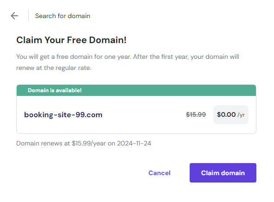
Task: Click the Domain is available! text
Action: (x=55, y=90)
